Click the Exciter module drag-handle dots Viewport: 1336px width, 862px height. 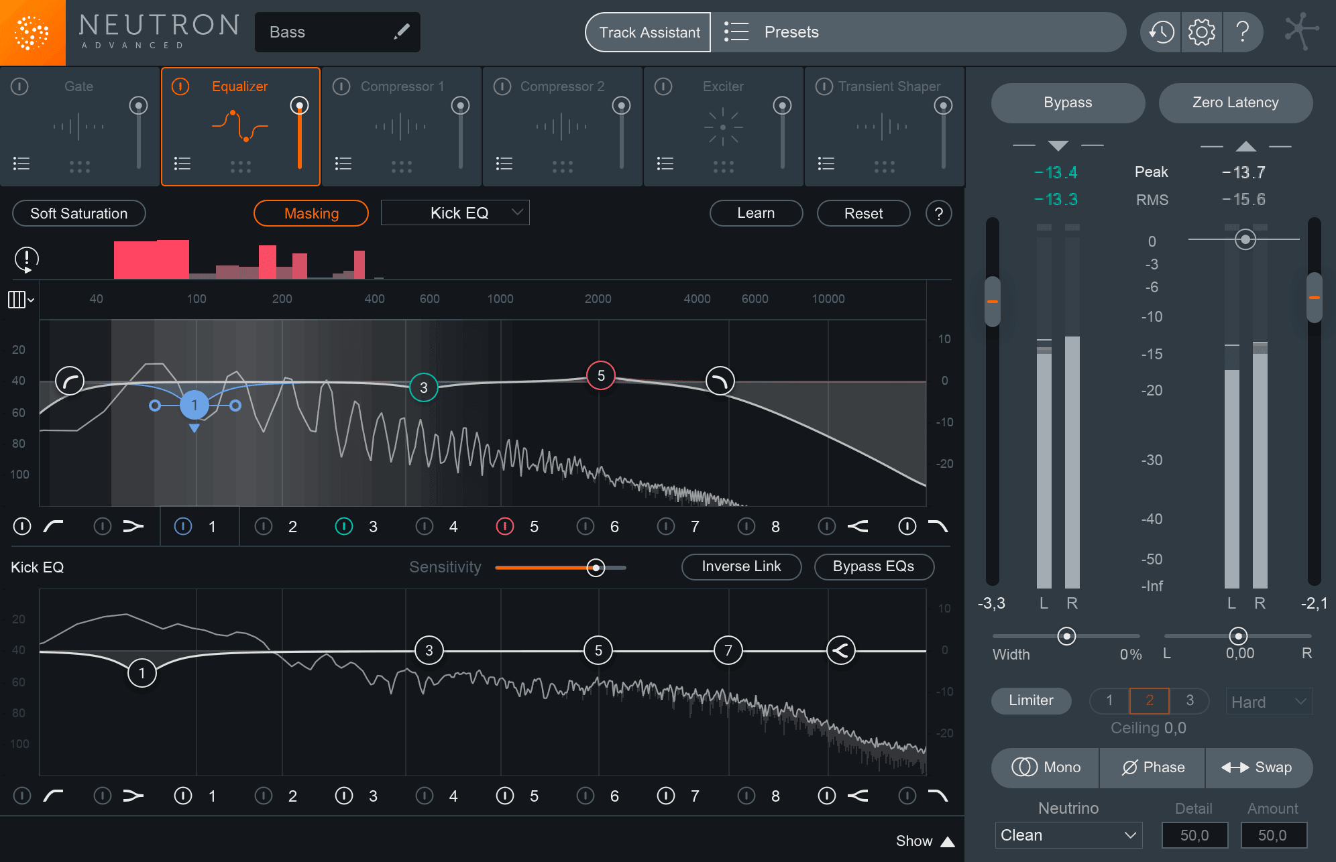coord(724,167)
